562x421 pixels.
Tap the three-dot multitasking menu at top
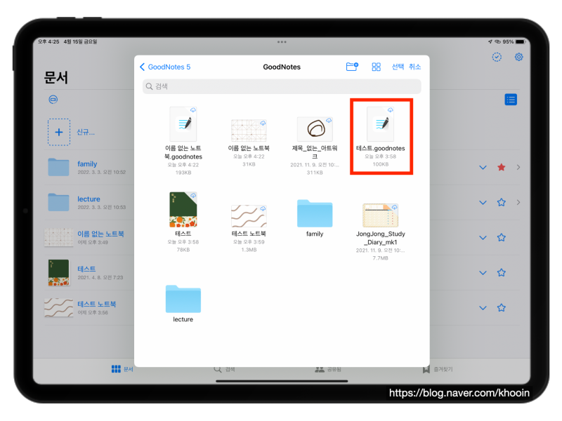[282, 42]
